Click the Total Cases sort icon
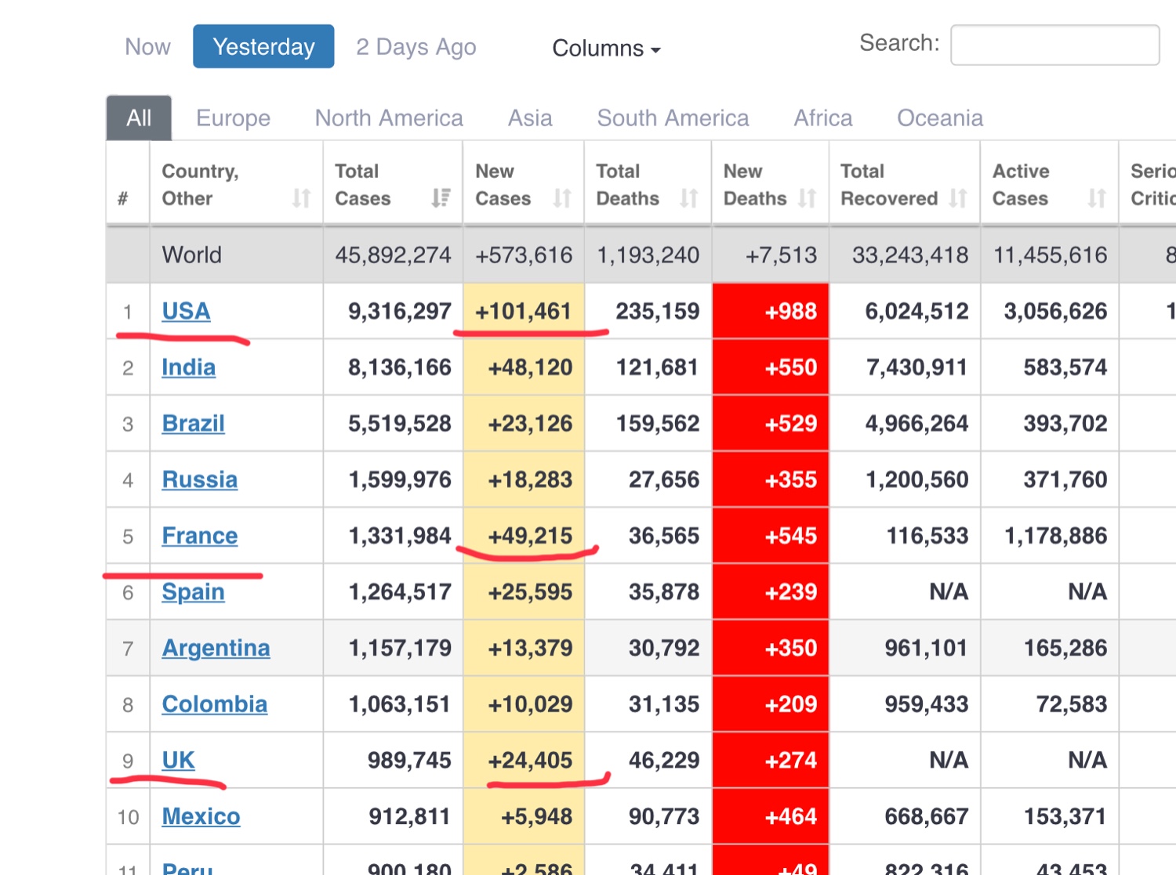This screenshot has width=1176, height=875. click(x=441, y=198)
